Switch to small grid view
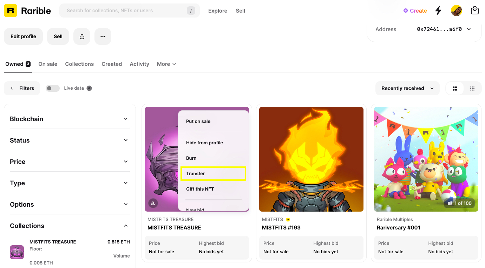This screenshot has width=485, height=268. 472,88
